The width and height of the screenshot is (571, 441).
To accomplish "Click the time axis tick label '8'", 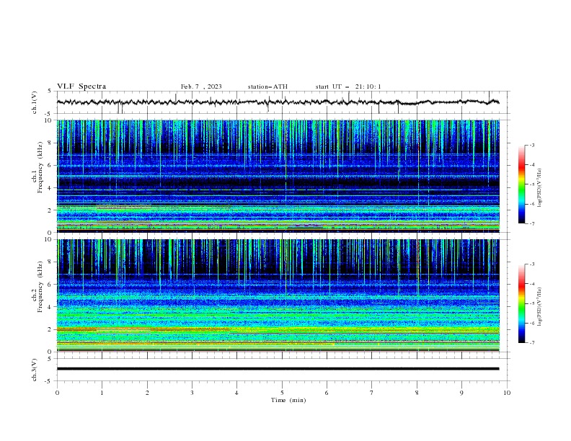I will coord(417,393).
